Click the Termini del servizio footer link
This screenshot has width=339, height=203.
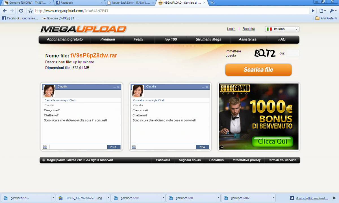[282, 160]
